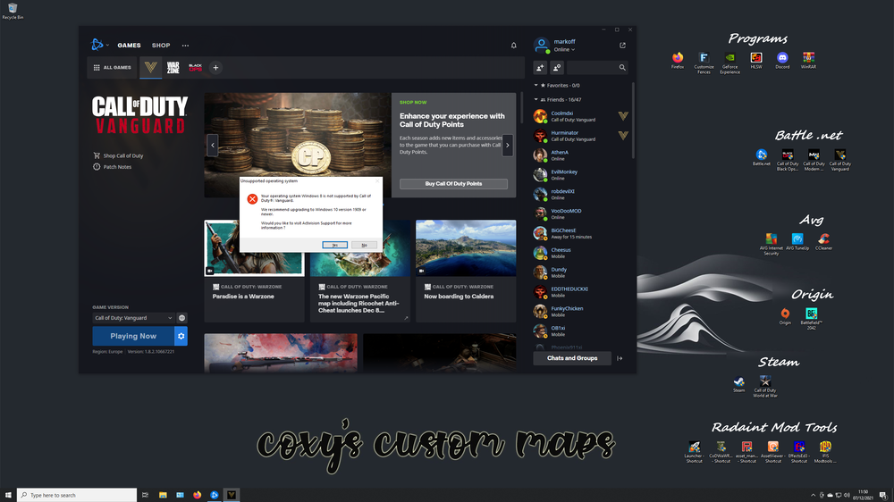Open game settings gear next to Playing Now
Viewport: 894px width, 502px height.
pos(181,336)
